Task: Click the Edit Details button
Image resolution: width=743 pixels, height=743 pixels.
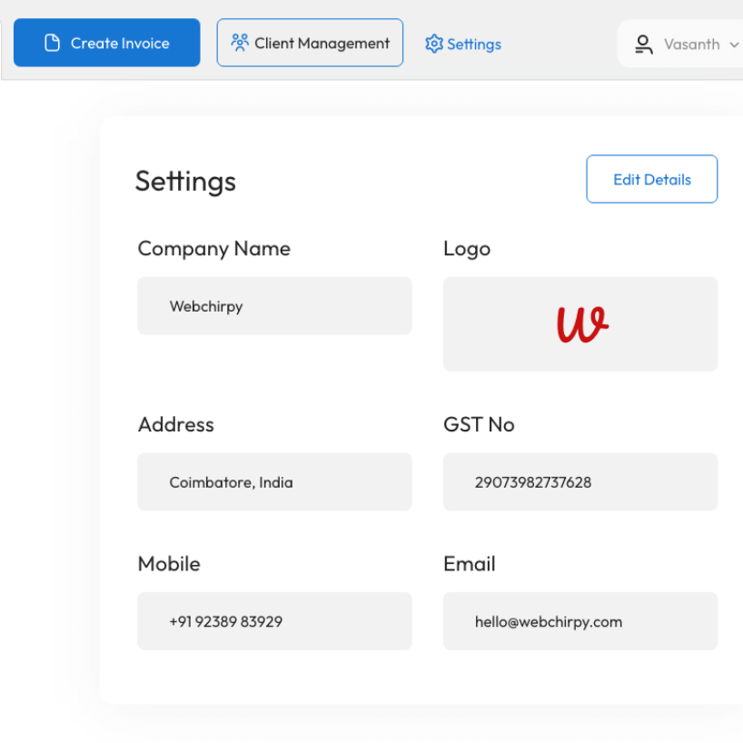Action: [651, 179]
